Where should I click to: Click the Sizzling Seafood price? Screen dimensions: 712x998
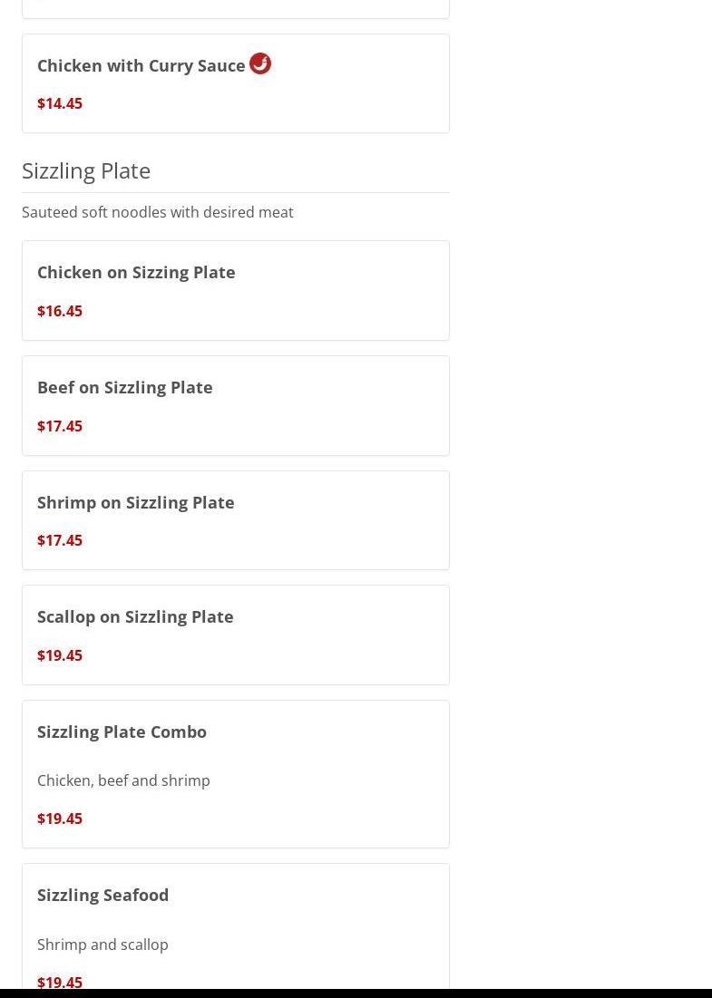(x=60, y=982)
